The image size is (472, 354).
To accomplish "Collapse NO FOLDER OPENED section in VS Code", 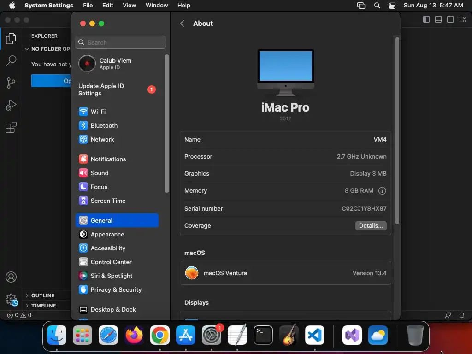I will pyautogui.click(x=47, y=49).
